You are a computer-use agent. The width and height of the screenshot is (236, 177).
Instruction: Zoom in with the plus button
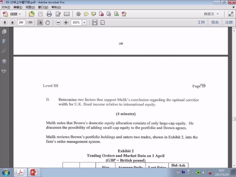[66, 22]
